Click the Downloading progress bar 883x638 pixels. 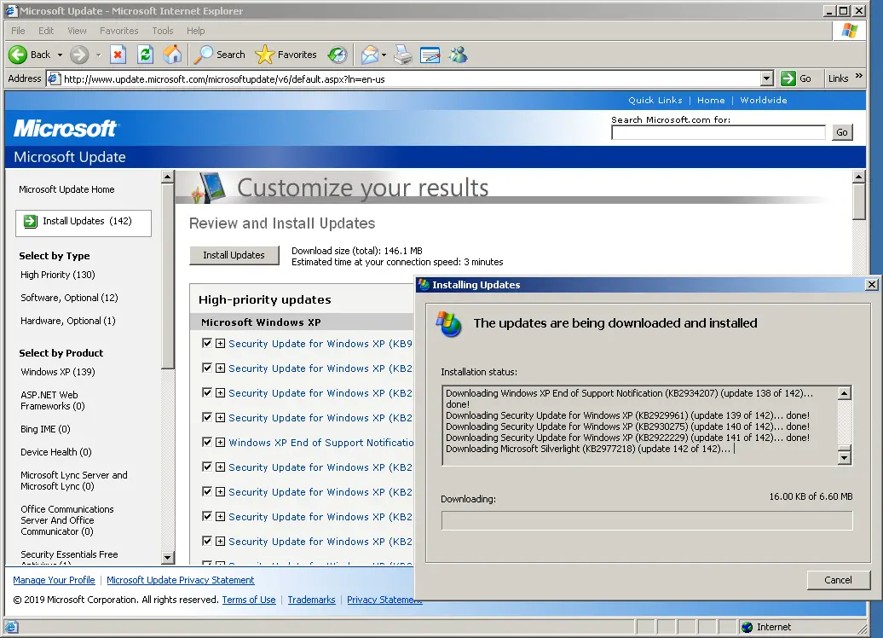647,520
